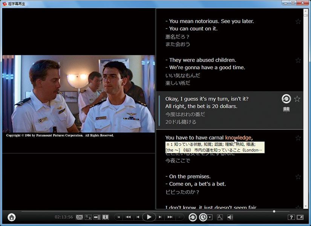Click the 超字幕再生 app icon in title bar

(x=5, y=4)
